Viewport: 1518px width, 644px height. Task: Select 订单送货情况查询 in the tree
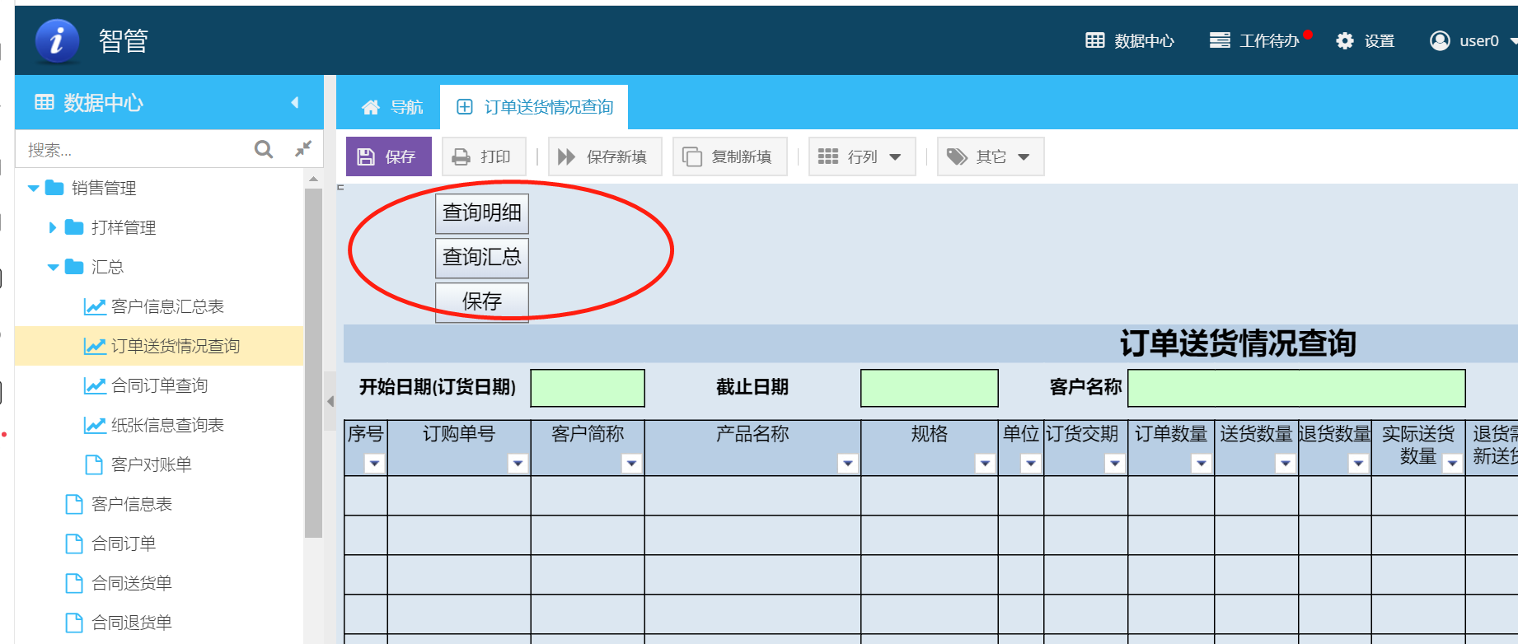coord(162,346)
